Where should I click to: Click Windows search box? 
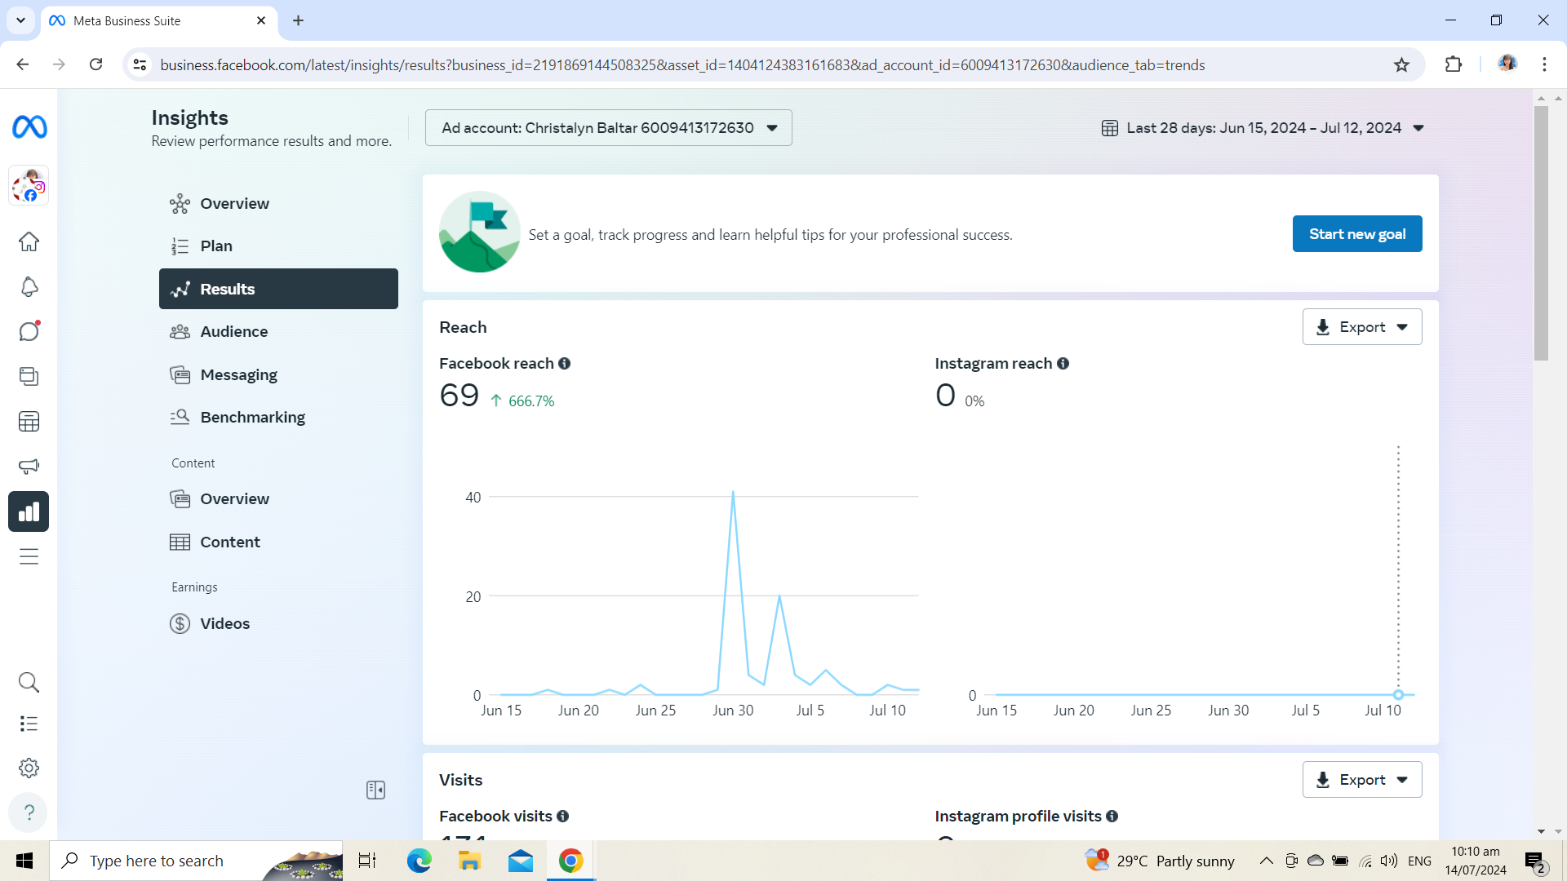coord(196,861)
